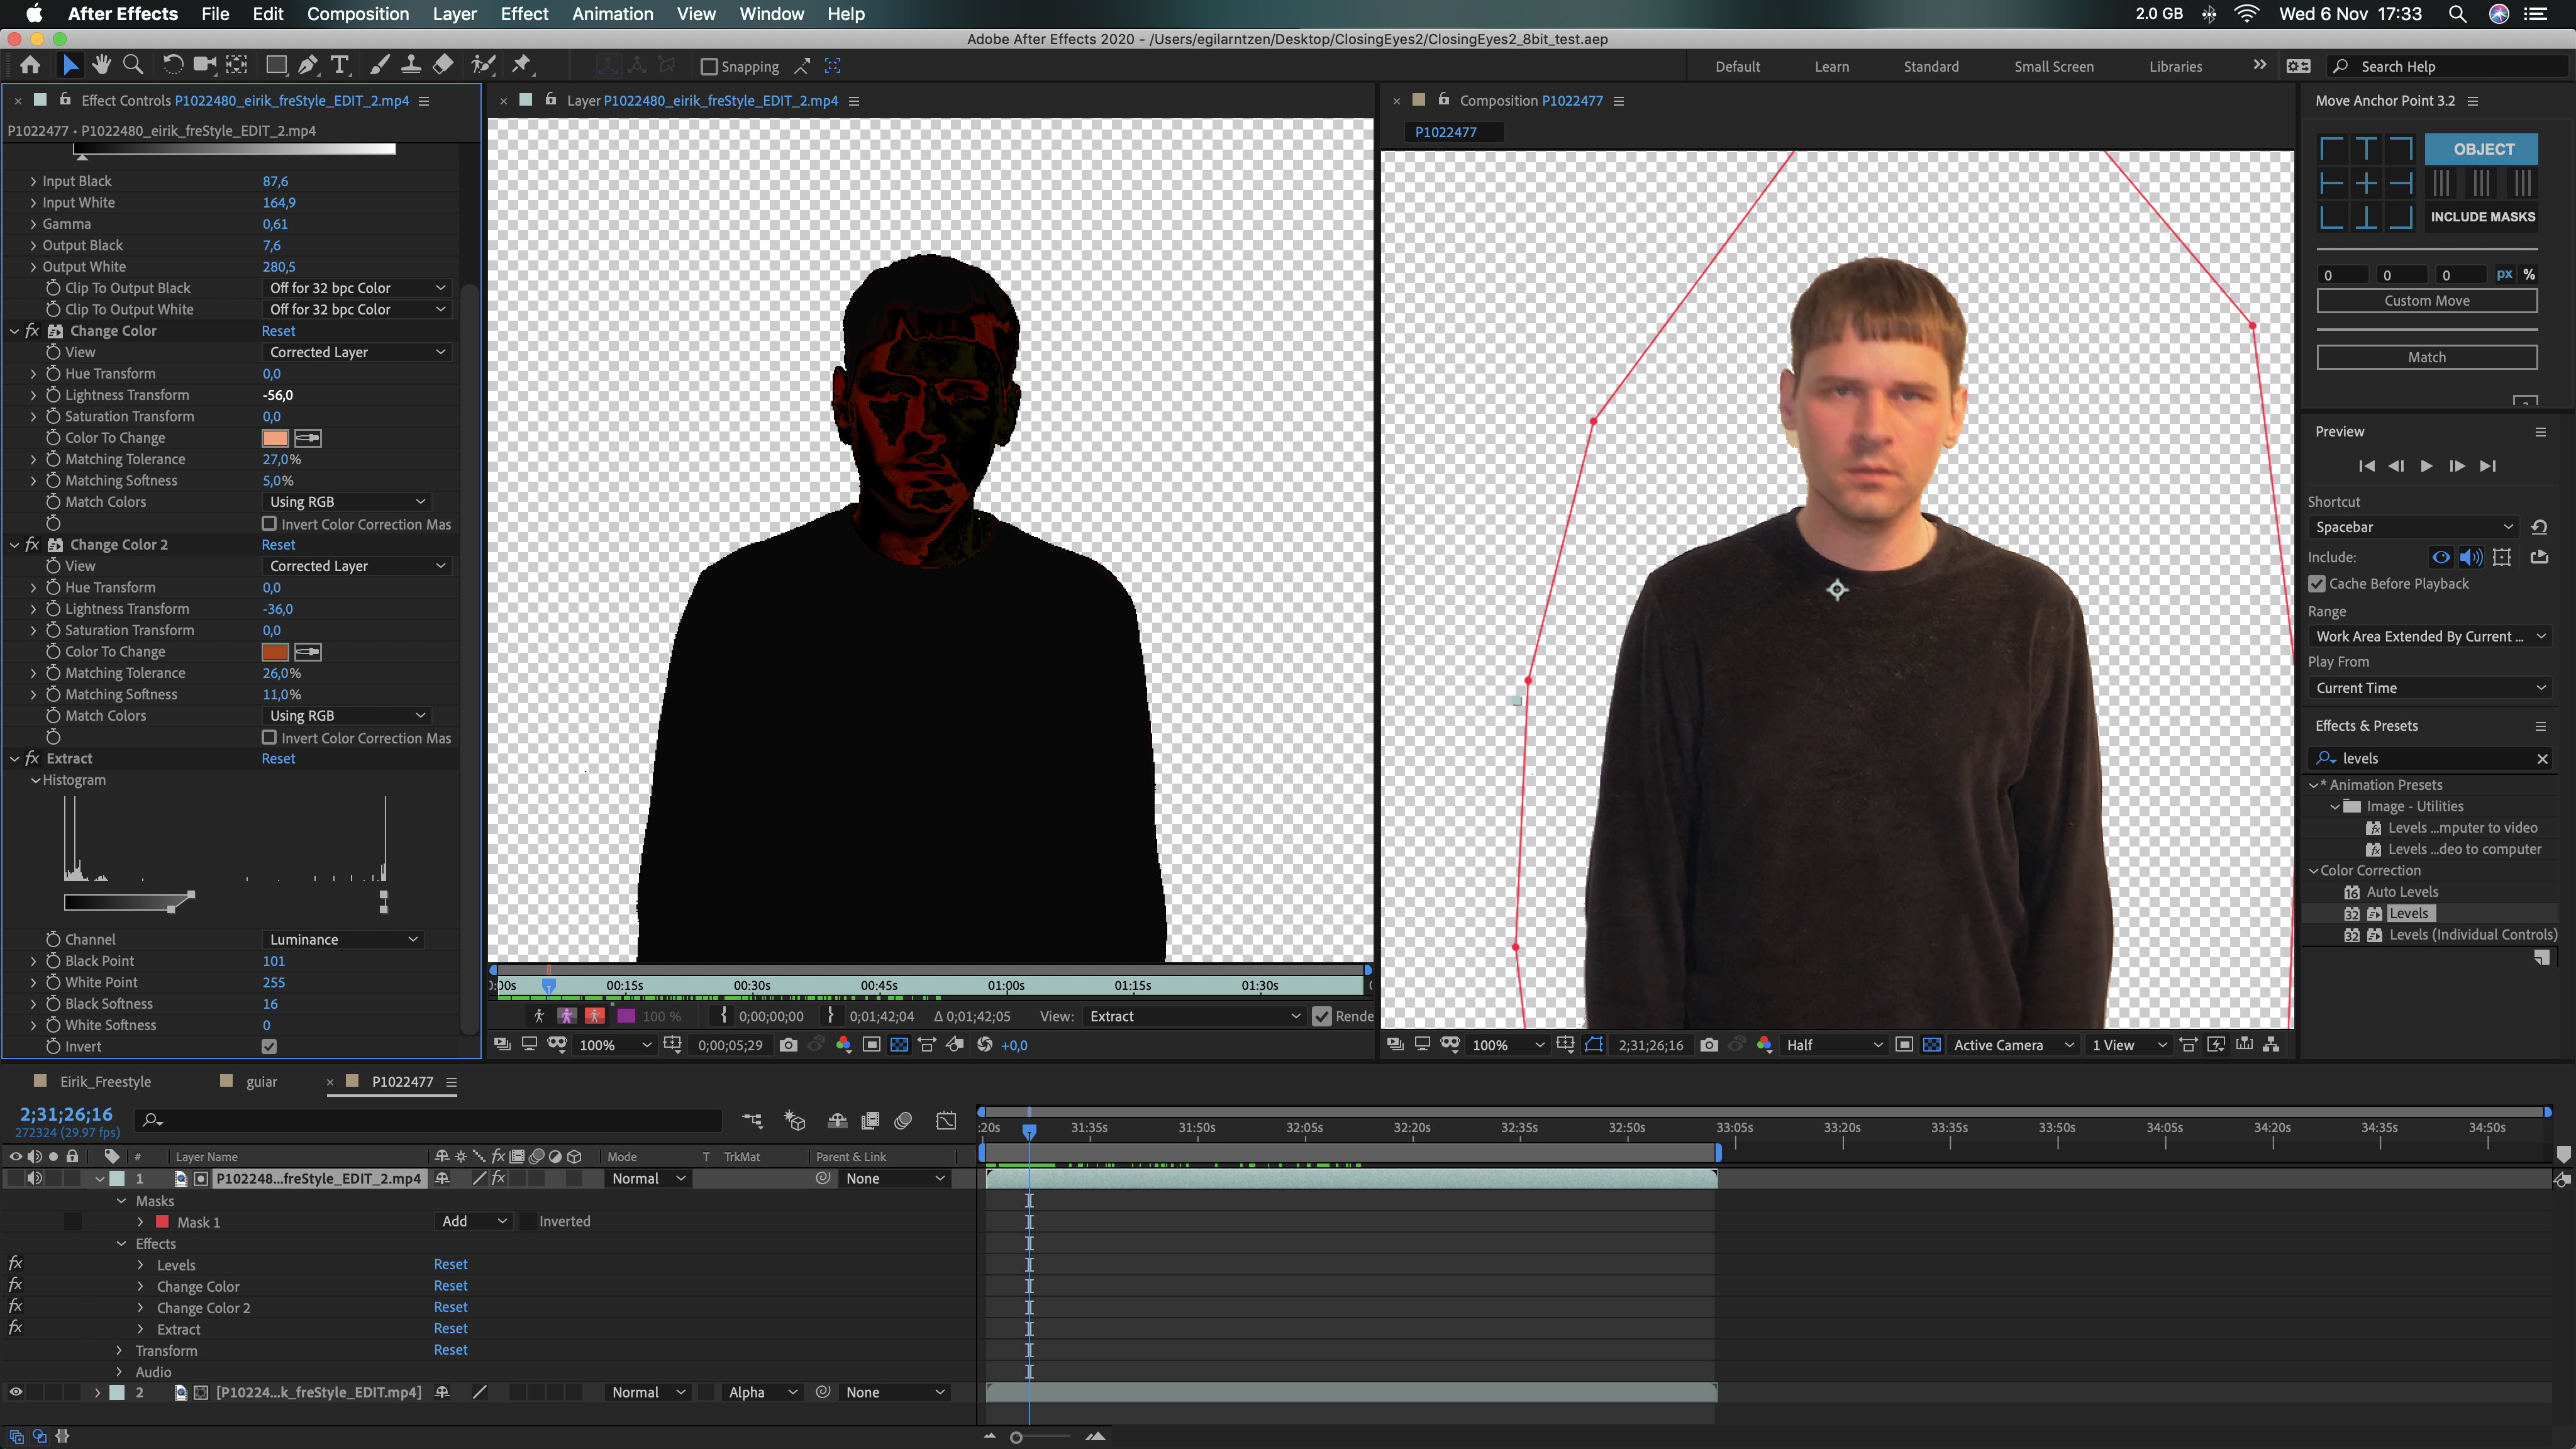This screenshot has width=2576, height=1449.
Task: Click Change Color's Color To Change swatch
Action: [275, 438]
